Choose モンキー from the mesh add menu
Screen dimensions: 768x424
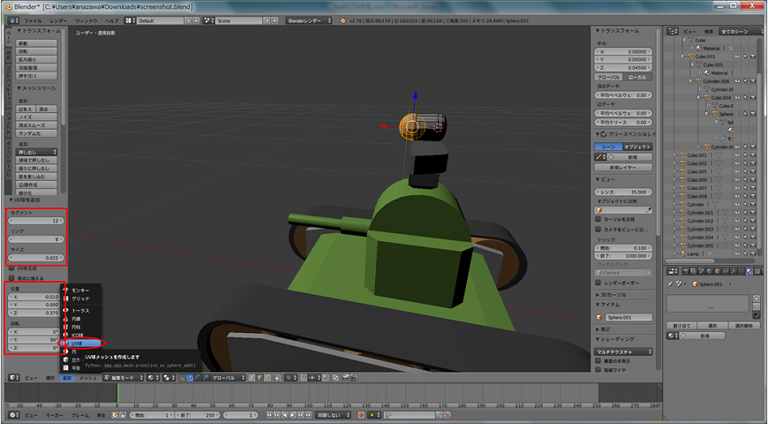80,290
